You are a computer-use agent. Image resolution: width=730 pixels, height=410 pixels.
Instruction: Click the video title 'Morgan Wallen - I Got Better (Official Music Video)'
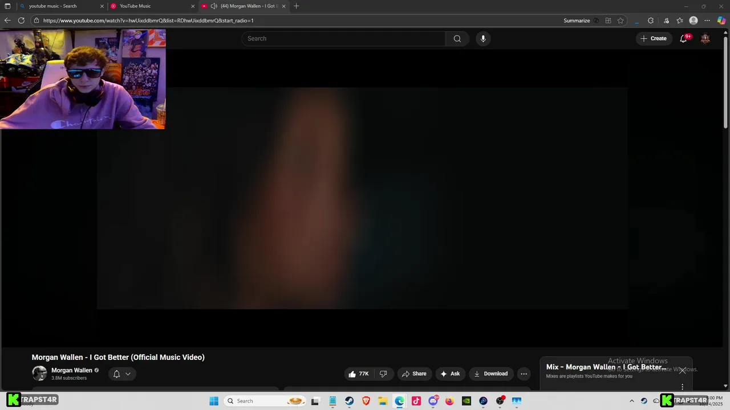point(118,357)
